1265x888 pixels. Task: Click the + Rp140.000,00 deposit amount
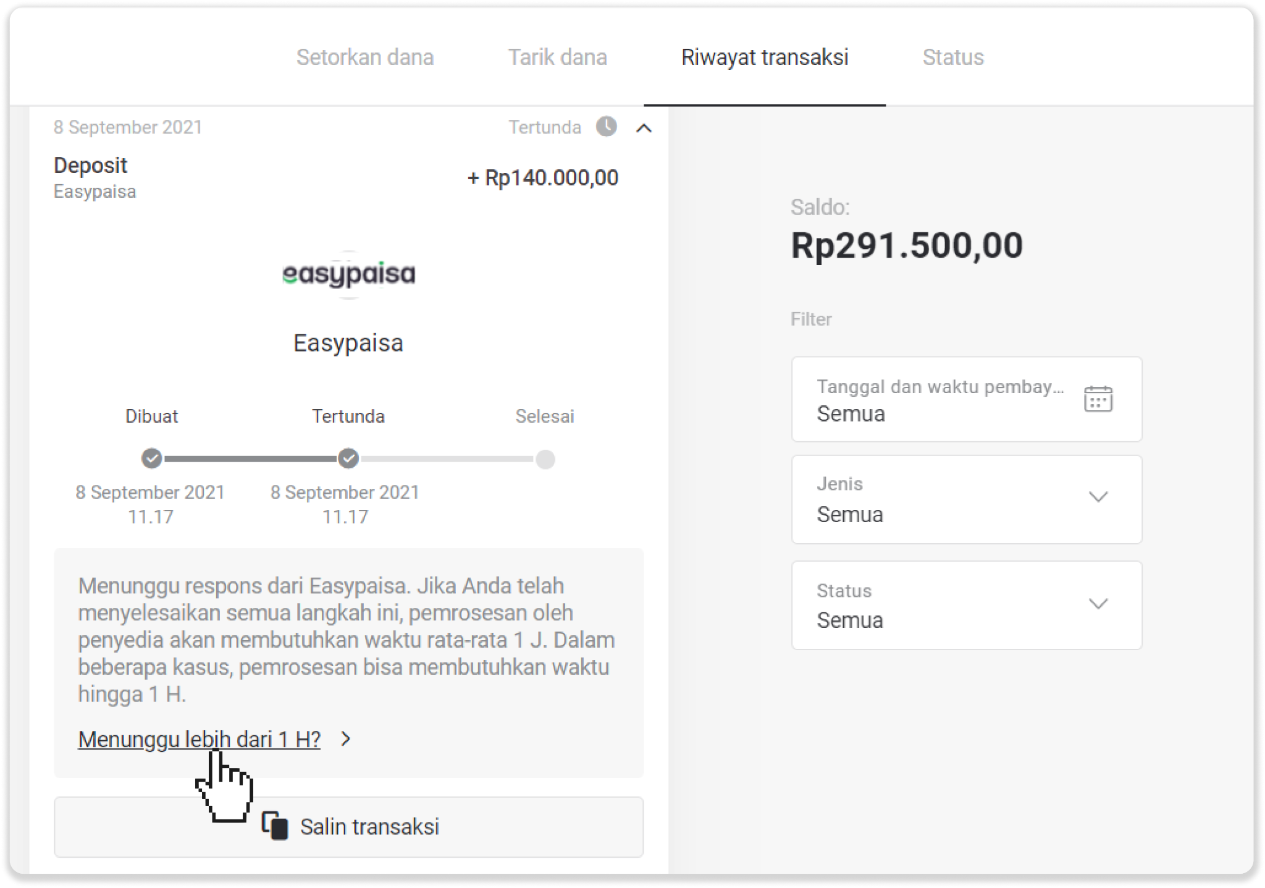(x=543, y=178)
